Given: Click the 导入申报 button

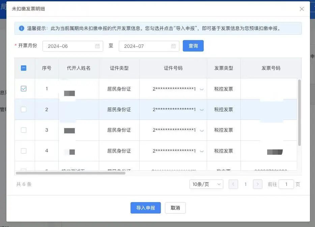Looking at the screenshot, I should pos(146,208).
